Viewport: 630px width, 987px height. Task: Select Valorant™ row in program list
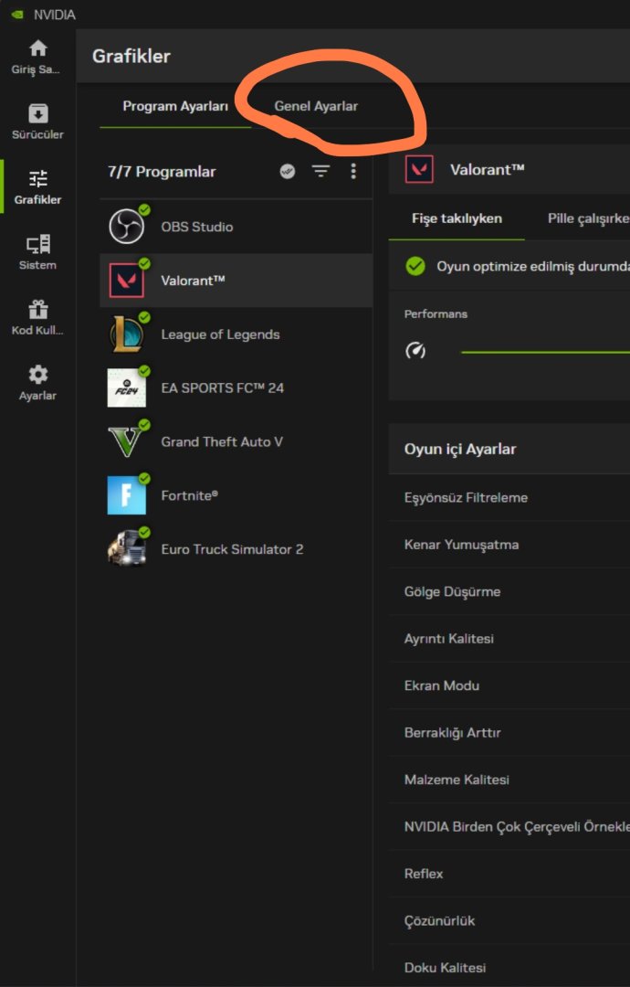236,281
